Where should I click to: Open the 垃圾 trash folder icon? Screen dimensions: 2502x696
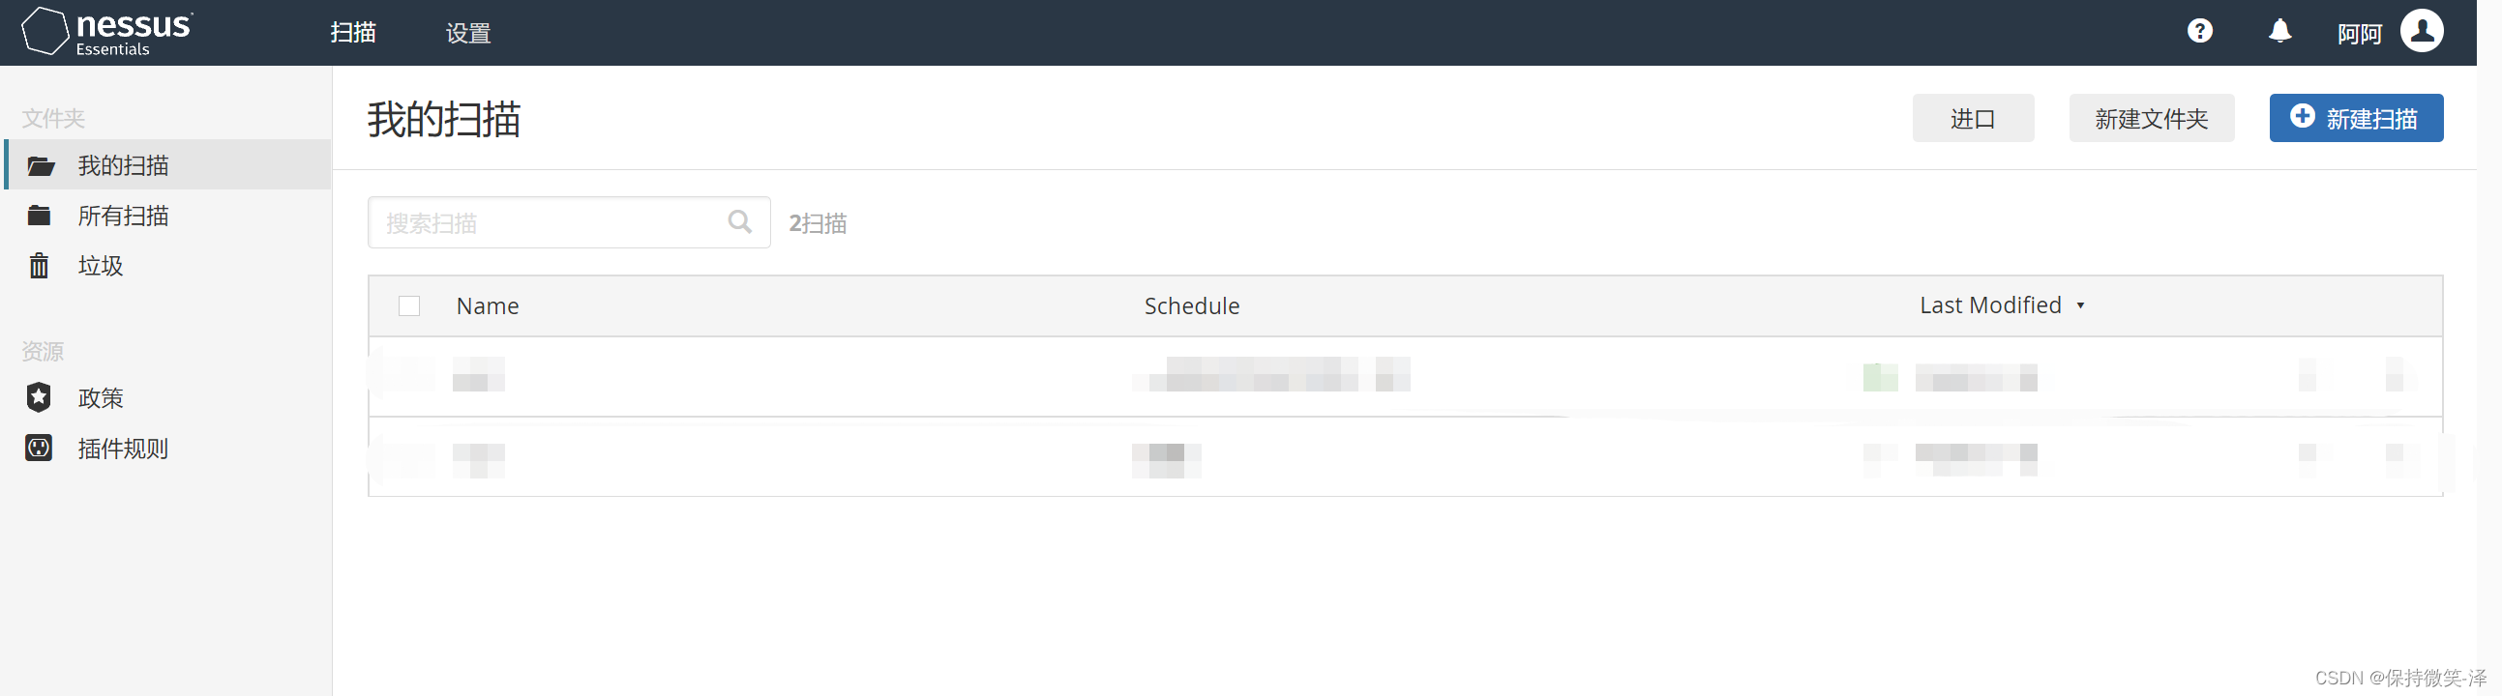pos(39,265)
